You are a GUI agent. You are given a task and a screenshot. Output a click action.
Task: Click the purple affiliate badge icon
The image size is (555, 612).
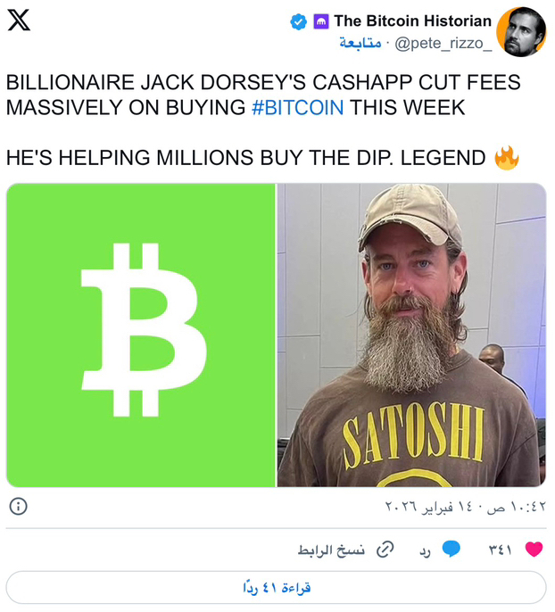tap(321, 21)
